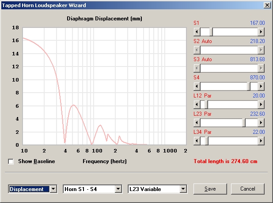Click the L23 Par slider thumb
Image resolution: width=273 pixels, height=203 pixels.
(244, 123)
